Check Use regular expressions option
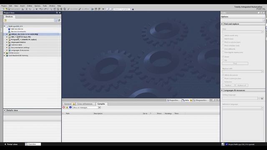The height and width of the screenshot is (150, 267). 223,52
